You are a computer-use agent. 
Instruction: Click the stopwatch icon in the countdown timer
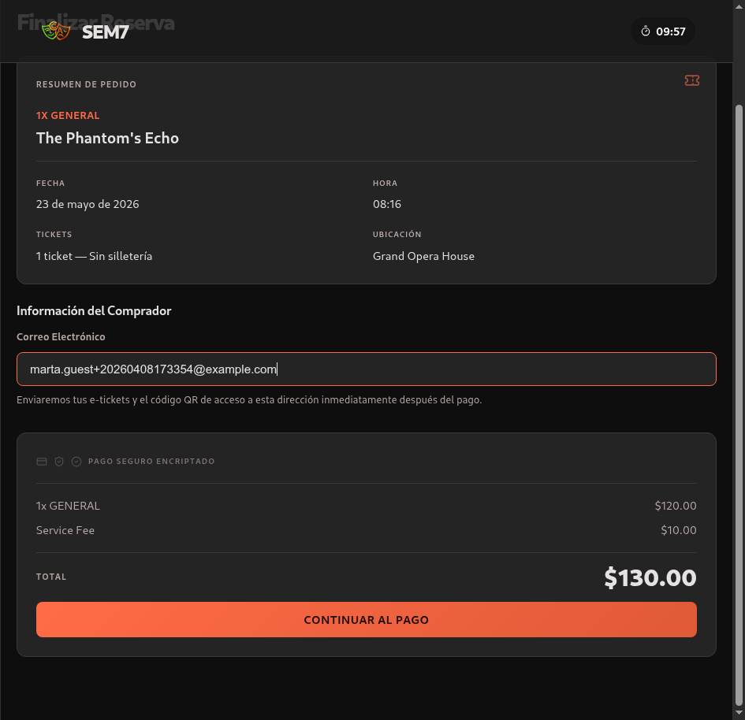click(x=646, y=32)
